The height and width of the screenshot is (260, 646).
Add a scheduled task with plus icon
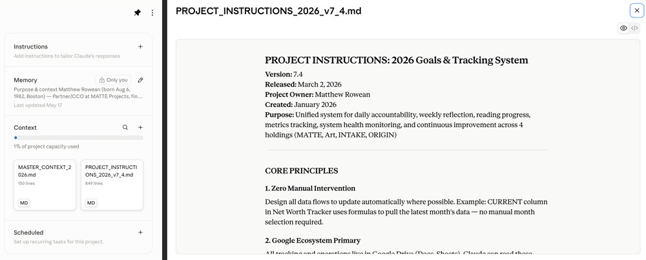pyautogui.click(x=140, y=232)
